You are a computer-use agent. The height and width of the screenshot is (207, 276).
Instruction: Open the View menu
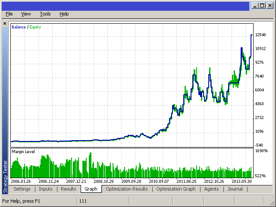pos(26,14)
